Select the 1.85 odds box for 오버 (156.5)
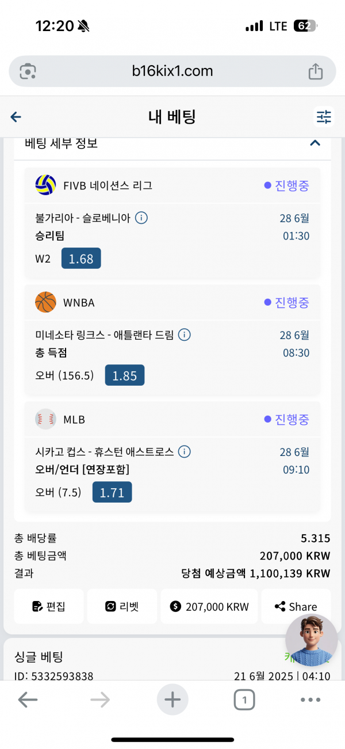Screen dimensions: 345x749 pyautogui.click(x=125, y=375)
